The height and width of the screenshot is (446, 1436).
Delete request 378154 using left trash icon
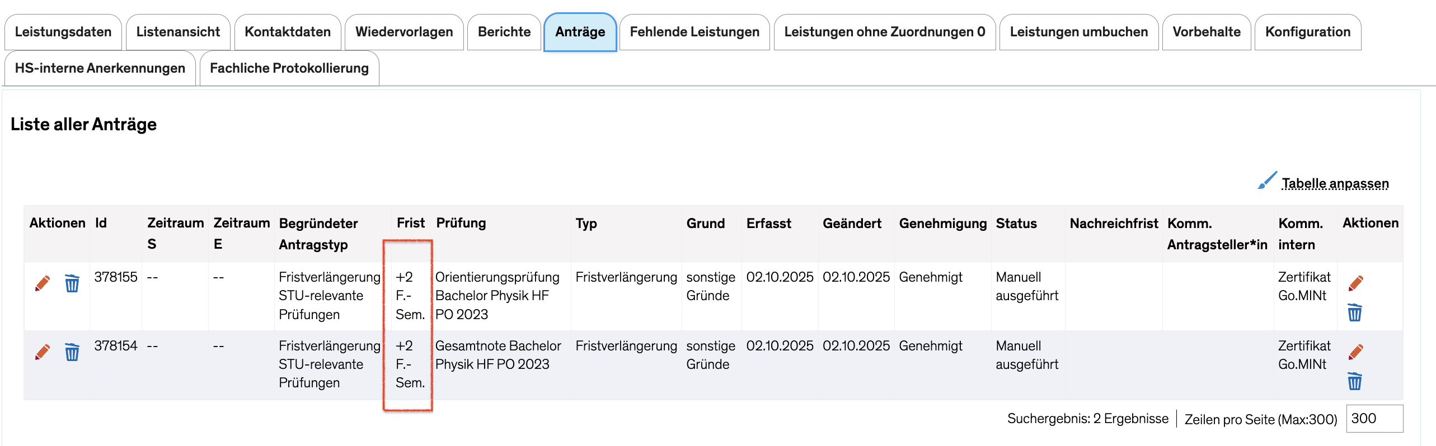click(72, 352)
